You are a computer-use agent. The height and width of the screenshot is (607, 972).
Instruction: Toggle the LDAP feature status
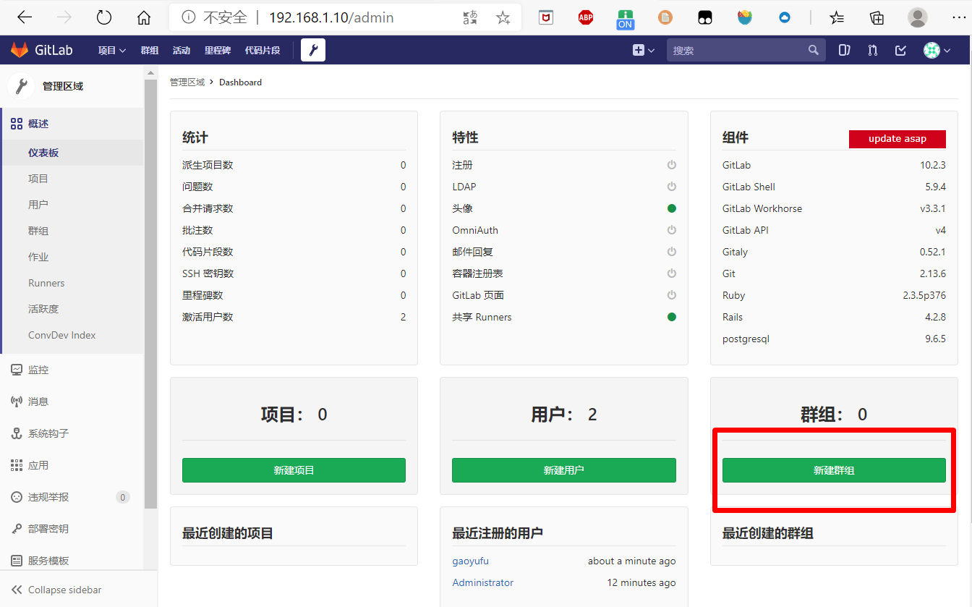point(672,187)
